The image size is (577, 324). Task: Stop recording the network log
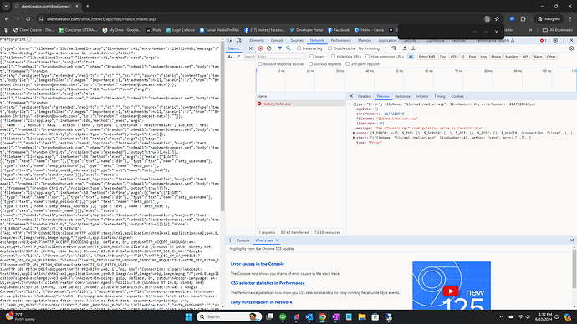click(261, 48)
